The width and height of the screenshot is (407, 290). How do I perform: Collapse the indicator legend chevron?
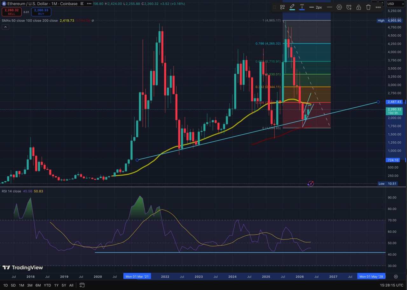click(5, 27)
